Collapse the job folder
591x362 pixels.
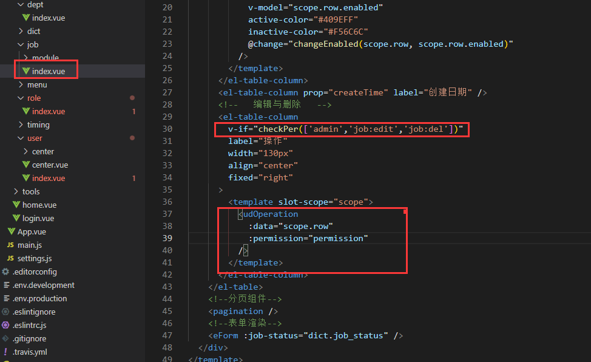coord(21,44)
